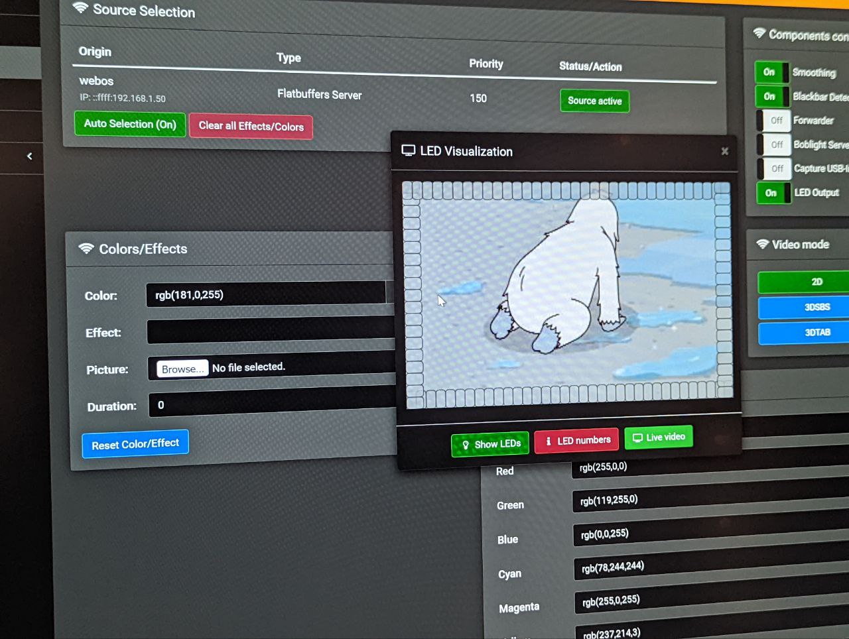Image resolution: width=849 pixels, height=639 pixels.
Task: Click the 'Type' column header
Action: 289,58
